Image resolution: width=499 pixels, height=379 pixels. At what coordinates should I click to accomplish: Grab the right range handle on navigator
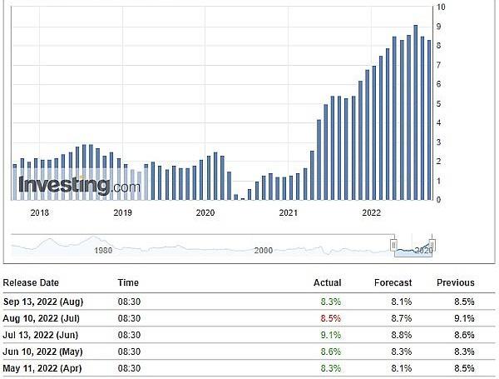pos(432,245)
